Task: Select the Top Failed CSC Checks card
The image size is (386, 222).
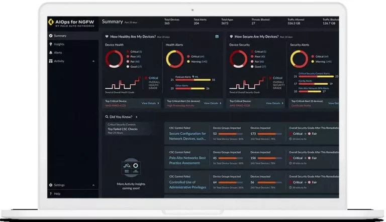Action: click(x=131, y=129)
